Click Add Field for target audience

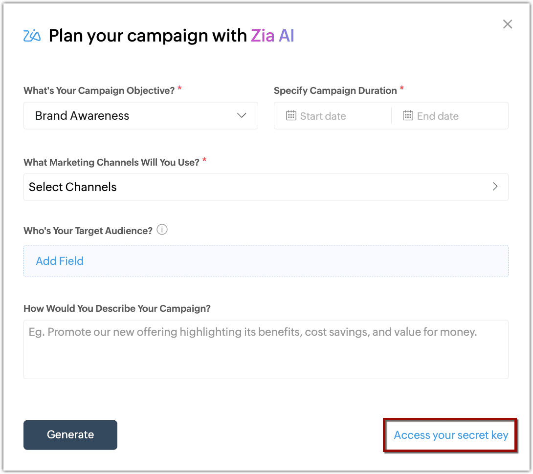pyautogui.click(x=60, y=261)
